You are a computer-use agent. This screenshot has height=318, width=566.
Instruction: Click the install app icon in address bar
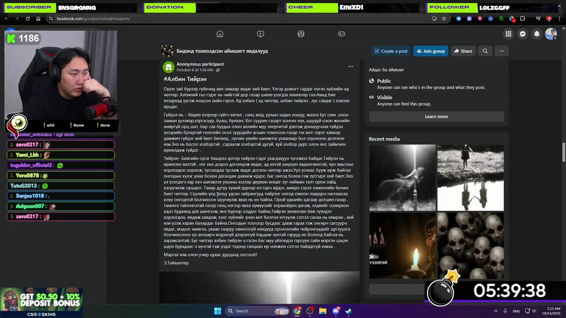tap(434, 19)
